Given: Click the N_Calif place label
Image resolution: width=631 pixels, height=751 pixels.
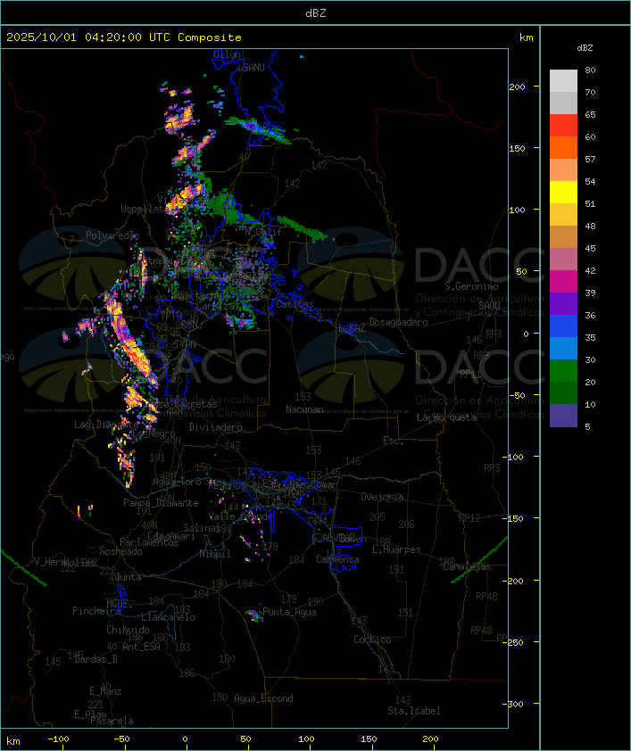Looking at the screenshot, I should tap(263, 231).
